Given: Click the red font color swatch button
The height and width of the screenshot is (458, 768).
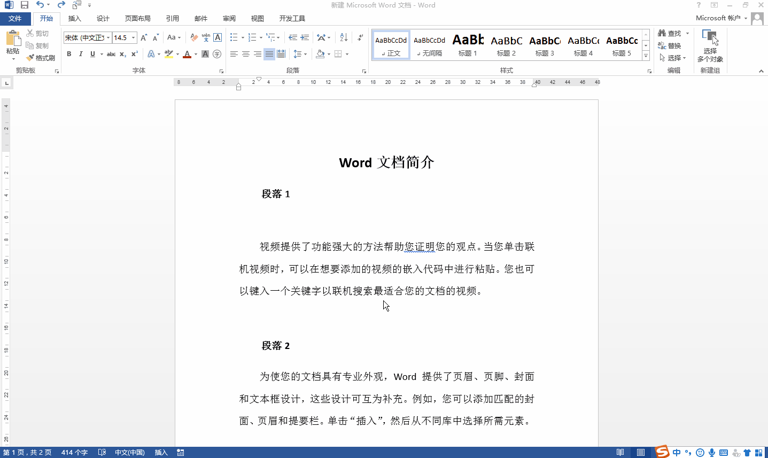Looking at the screenshot, I should tap(187, 54).
